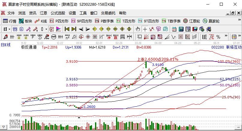Click the magenta flag icon
Viewport: 242px width, 131px height.
click(x=58, y=29)
